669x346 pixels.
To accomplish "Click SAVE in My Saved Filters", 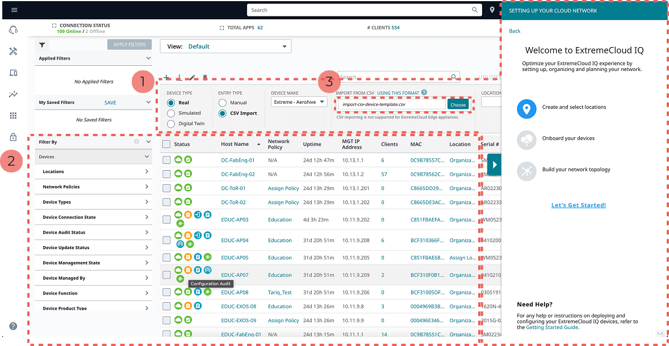I will [110, 103].
